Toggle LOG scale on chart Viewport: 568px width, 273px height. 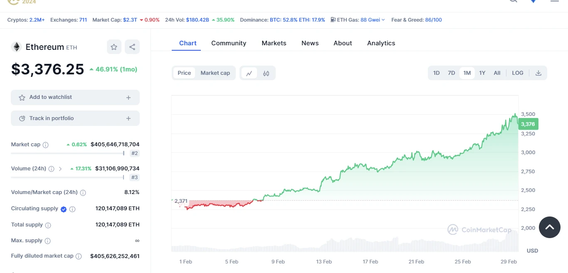coord(518,73)
